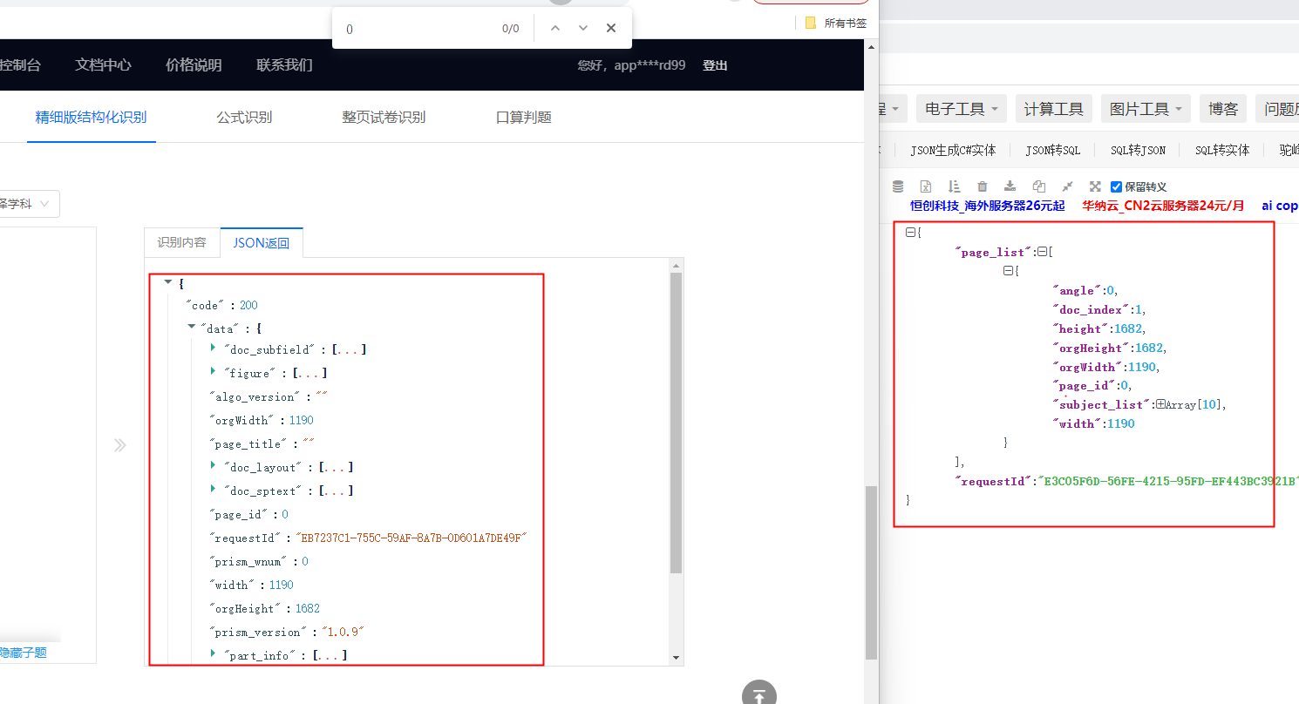Switch to the 整页试卷识别 tab
This screenshot has width=1299, height=704.
[x=384, y=117]
